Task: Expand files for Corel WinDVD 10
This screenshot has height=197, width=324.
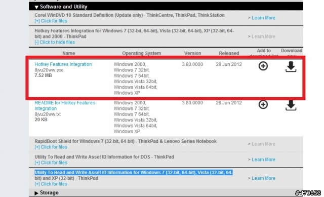Action: coord(51,21)
